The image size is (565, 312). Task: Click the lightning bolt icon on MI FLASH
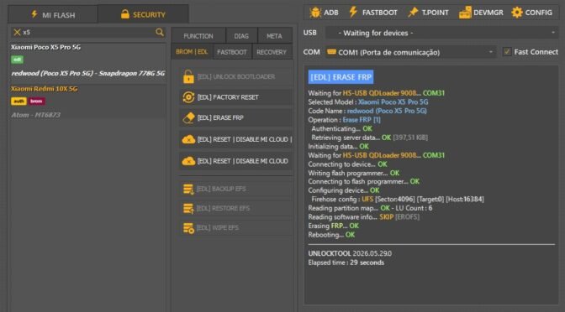click(x=34, y=14)
